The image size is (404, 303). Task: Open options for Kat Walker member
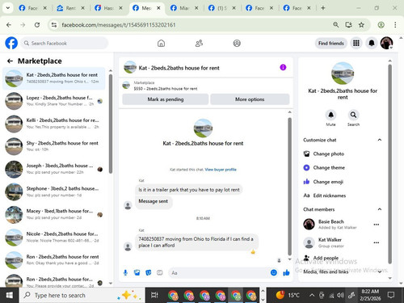tap(377, 242)
